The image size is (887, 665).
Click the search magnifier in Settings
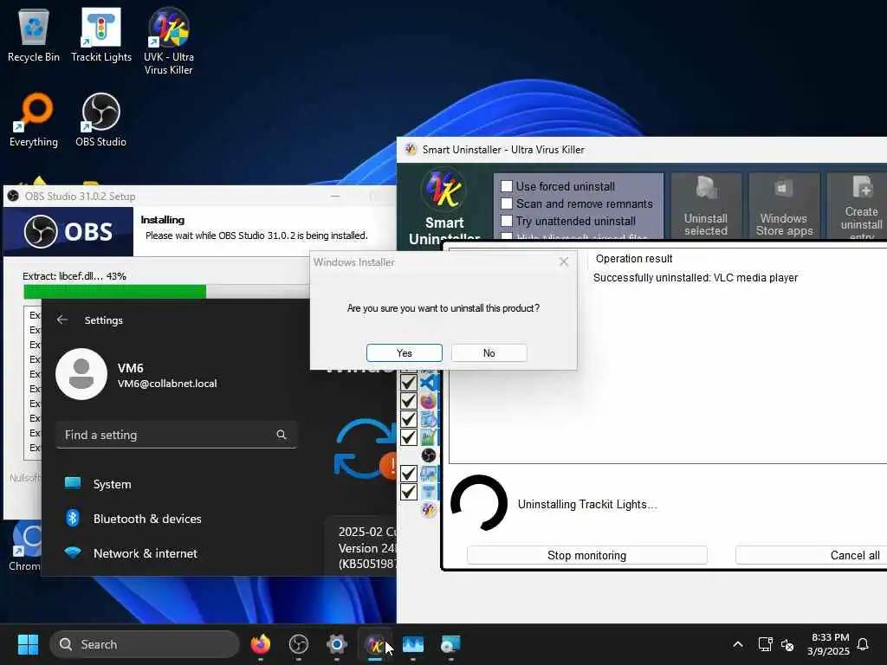click(x=282, y=435)
